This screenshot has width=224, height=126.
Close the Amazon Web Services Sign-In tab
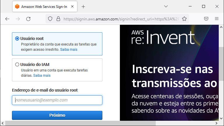click(x=72, y=6)
